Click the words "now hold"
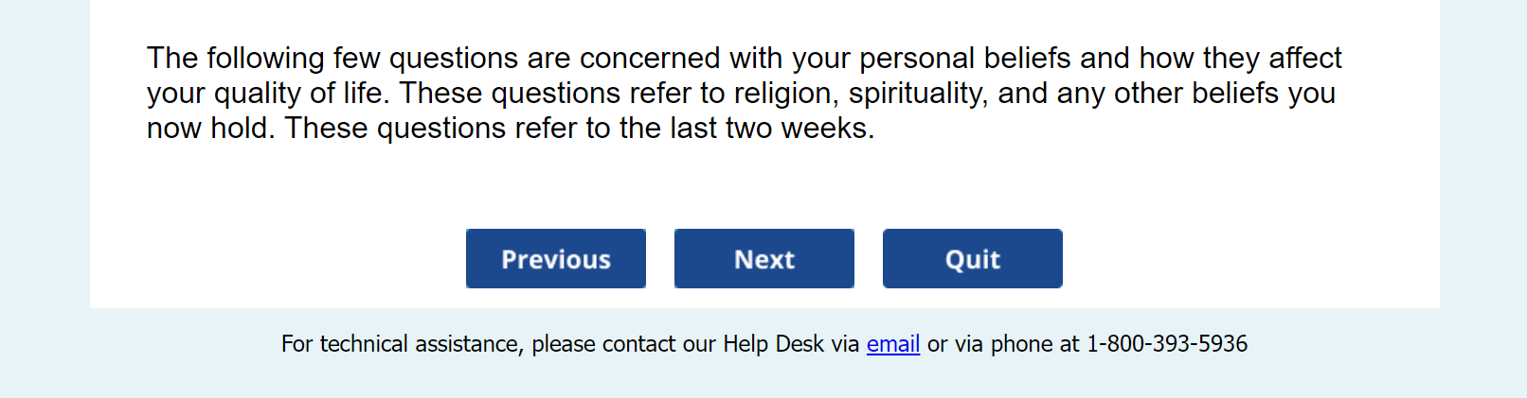 coord(208,129)
